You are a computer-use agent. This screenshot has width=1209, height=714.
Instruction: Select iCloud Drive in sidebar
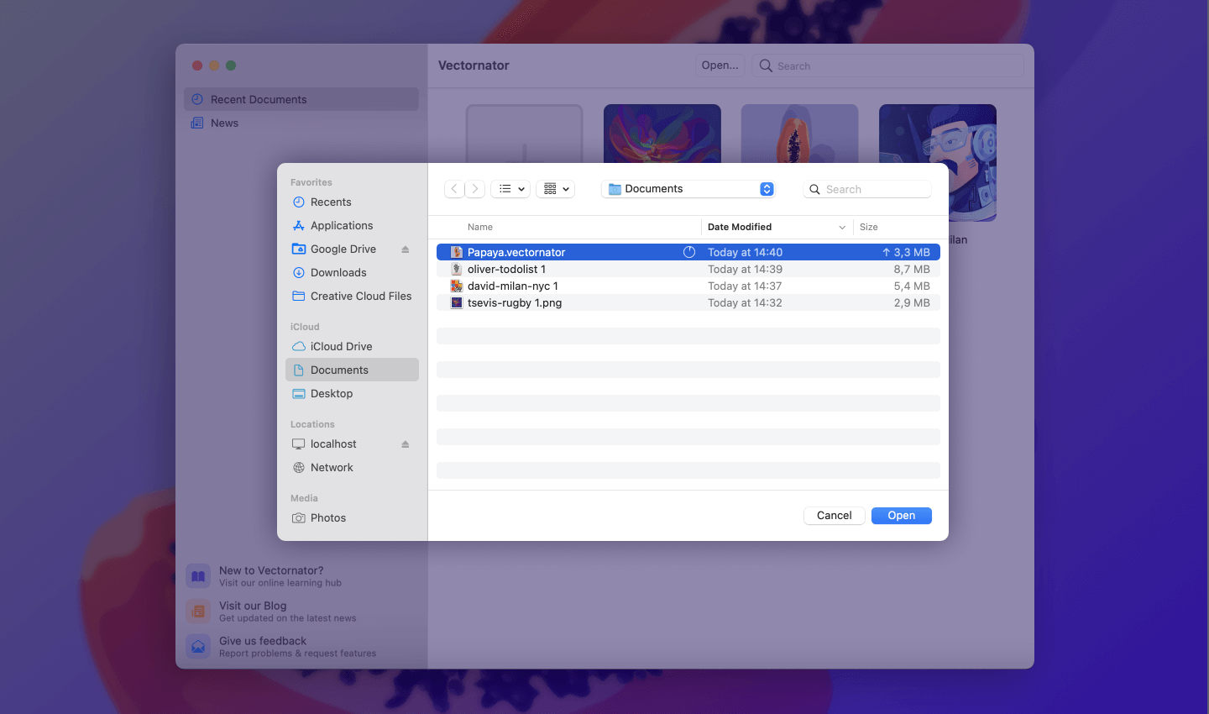pos(352,346)
